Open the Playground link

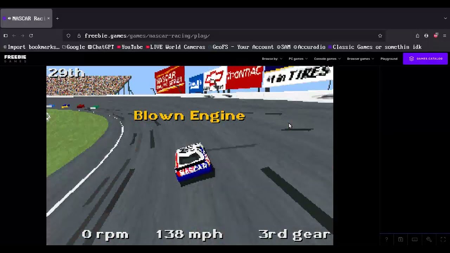click(389, 59)
